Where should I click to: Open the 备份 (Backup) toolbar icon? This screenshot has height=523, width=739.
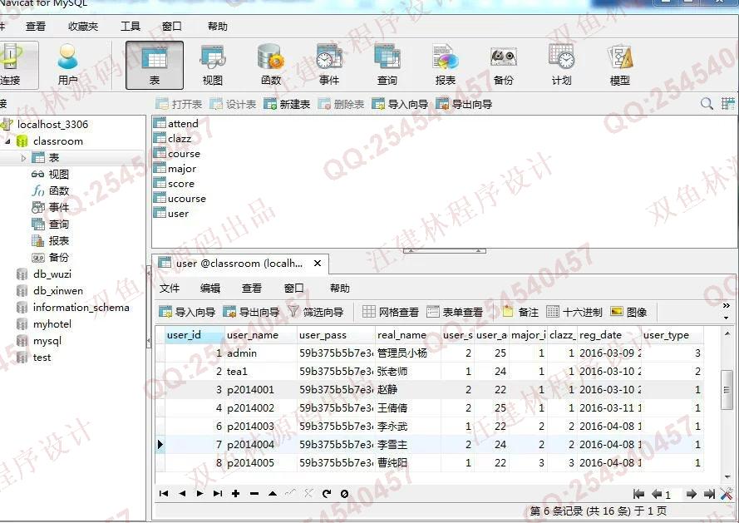coord(504,65)
